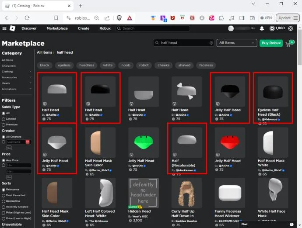Filter by the 'headless' tag chip
Screen dimensions: 302x228
tap(87, 66)
